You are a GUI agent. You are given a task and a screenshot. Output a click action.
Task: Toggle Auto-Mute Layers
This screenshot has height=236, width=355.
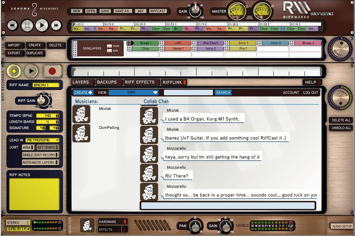coord(40,162)
